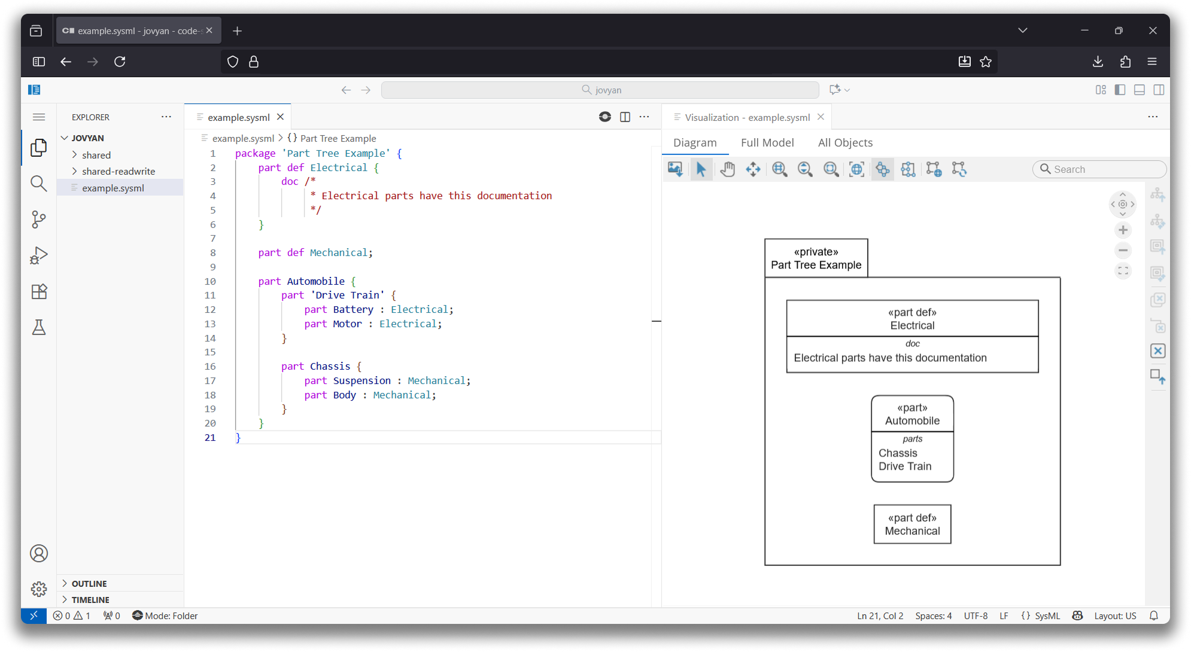Switch to the All Objects tab
Image resolution: width=1191 pixels, height=652 pixels.
click(x=844, y=143)
